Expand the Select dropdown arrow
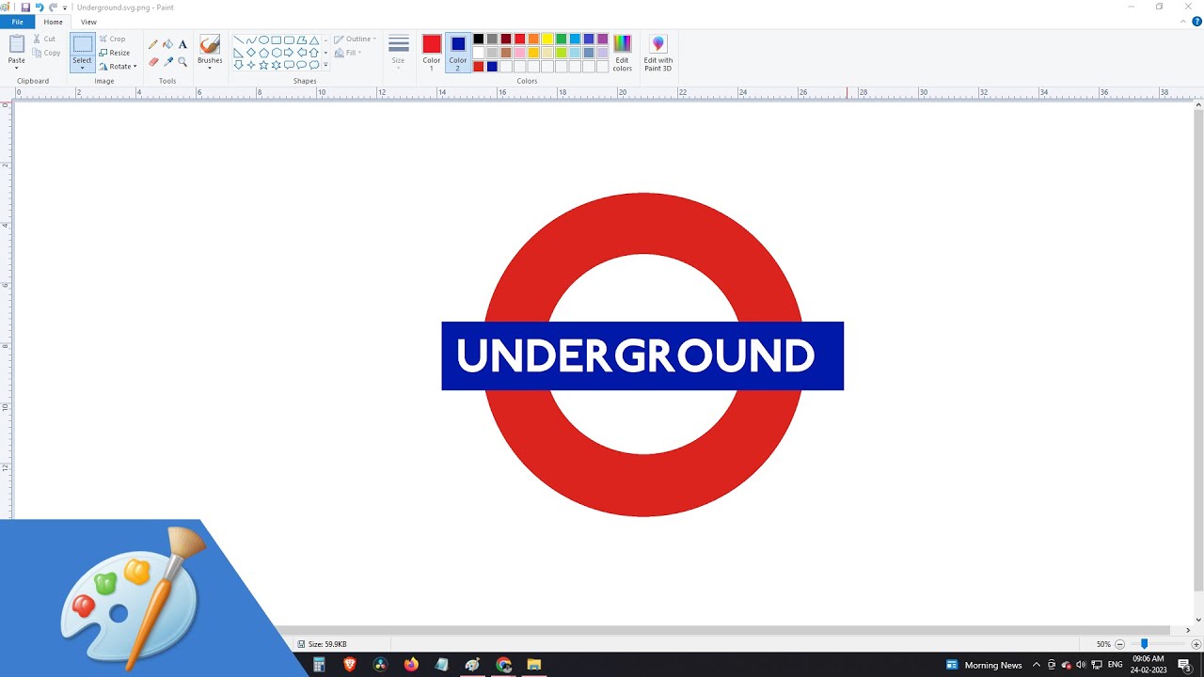The width and height of the screenshot is (1204, 677). [83, 68]
